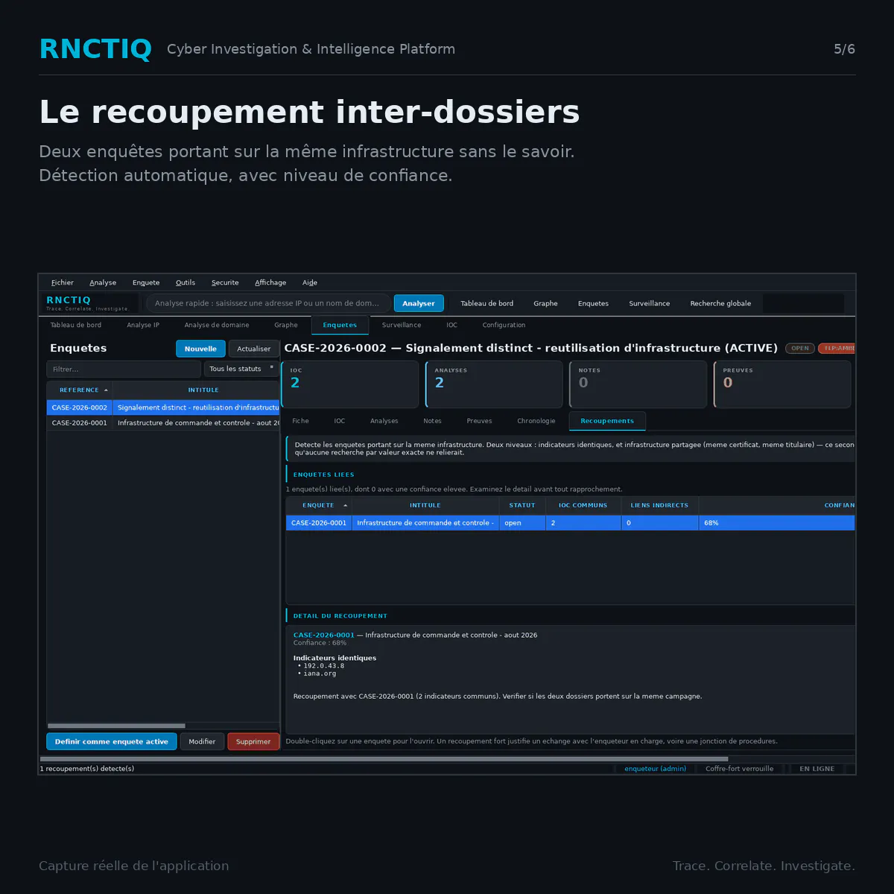Switch to the Tableau de bord tab
This screenshot has width=894, height=894.
[x=76, y=325]
